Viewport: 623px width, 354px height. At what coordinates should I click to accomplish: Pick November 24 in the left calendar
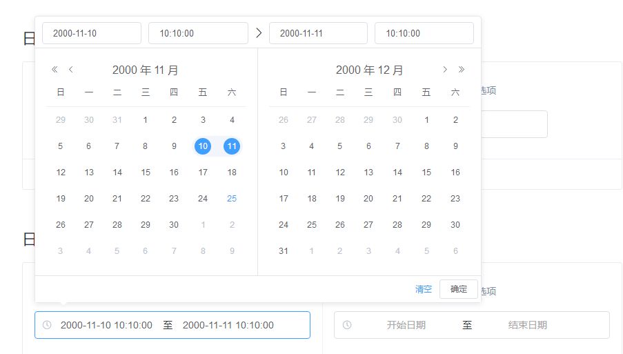[203, 199]
